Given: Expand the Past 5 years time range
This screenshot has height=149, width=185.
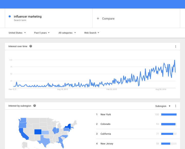Looking at the screenshot, I should coord(42,33).
